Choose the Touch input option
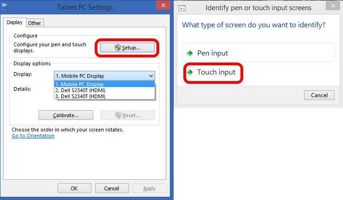The image size is (343, 200). 216,73
